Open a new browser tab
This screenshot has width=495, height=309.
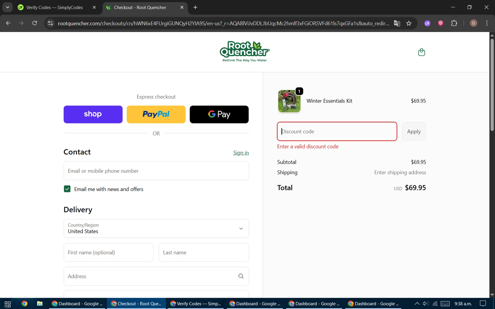(195, 7)
